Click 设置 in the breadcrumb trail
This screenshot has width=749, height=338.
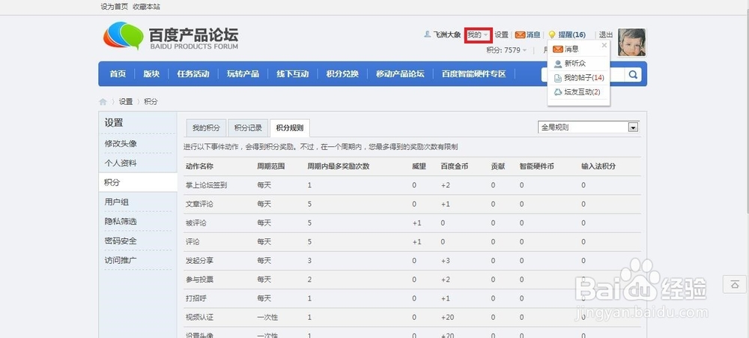[126, 102]
